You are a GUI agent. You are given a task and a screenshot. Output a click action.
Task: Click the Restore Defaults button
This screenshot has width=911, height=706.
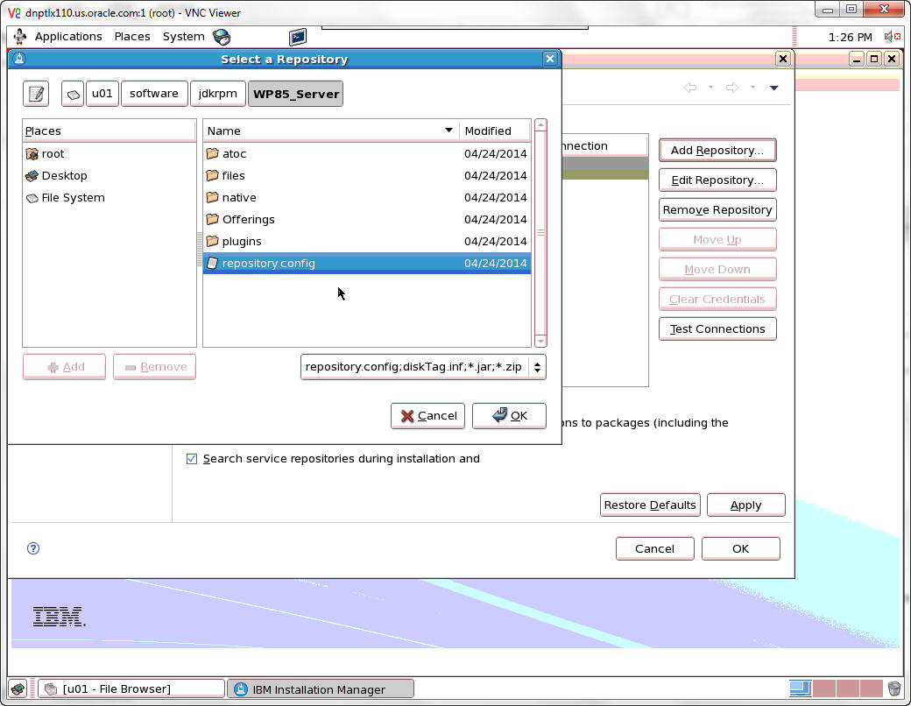[x=650, y=505]
